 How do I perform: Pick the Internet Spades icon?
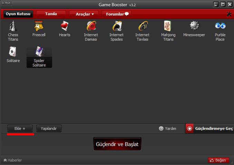tap(117, 26)
